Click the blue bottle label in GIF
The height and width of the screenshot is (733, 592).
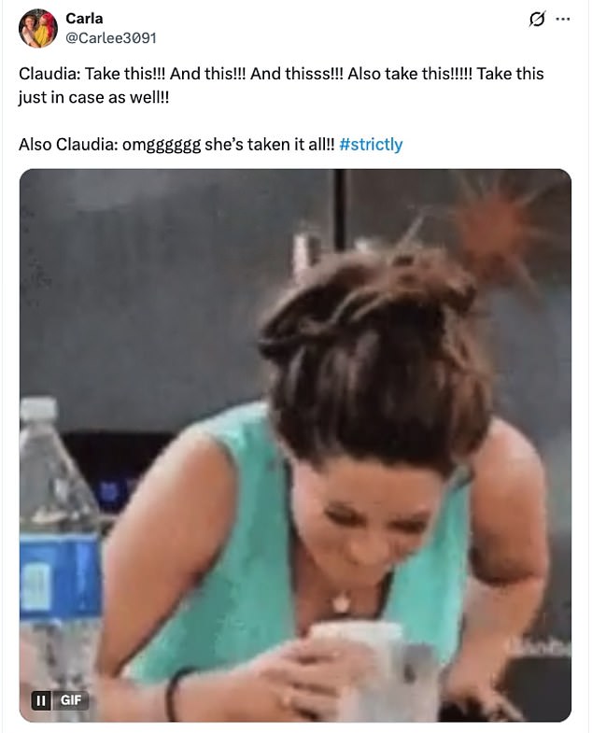point(60,574)
